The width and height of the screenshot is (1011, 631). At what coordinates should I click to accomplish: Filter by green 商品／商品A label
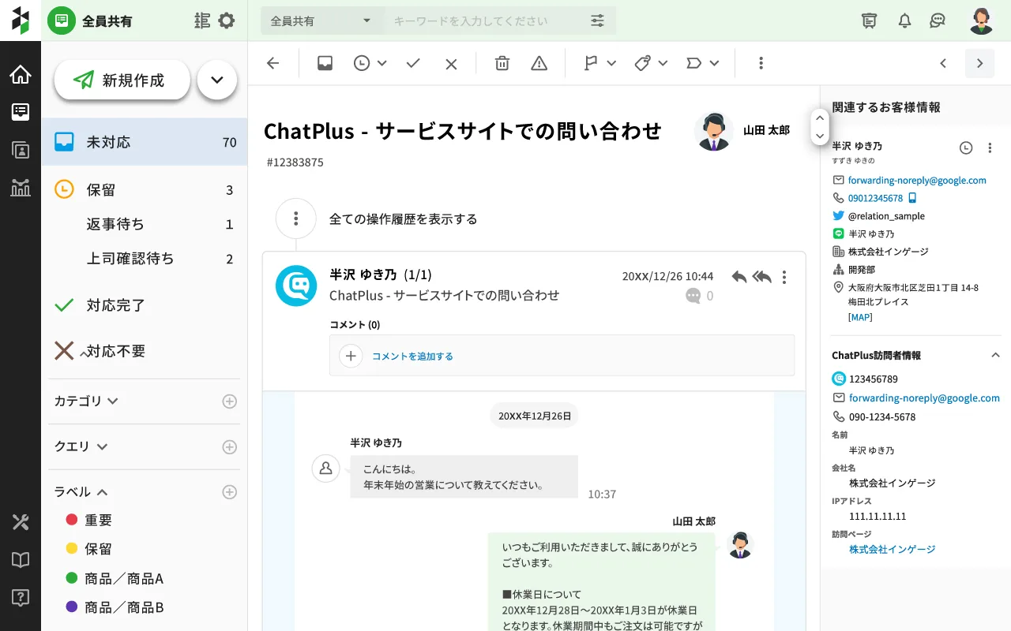coord(115,579)
